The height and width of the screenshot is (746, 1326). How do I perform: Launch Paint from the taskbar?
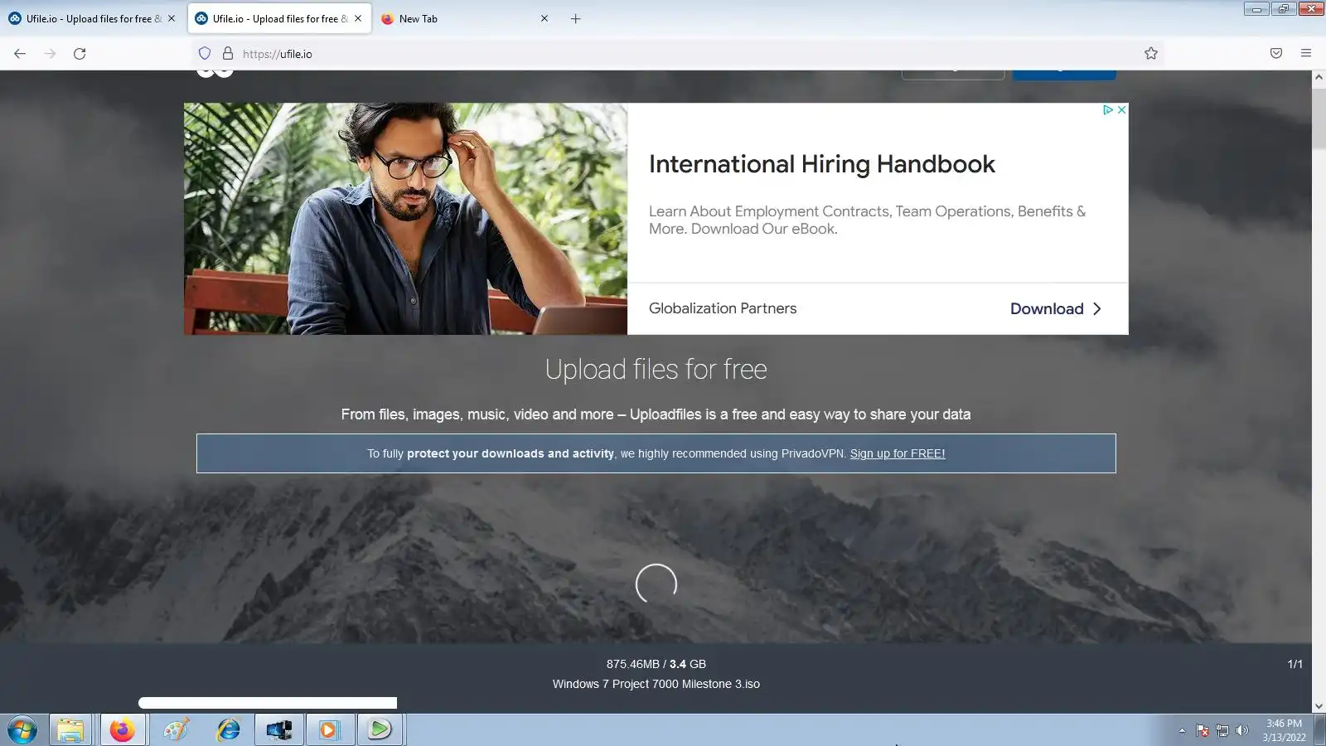coord(176,730)
